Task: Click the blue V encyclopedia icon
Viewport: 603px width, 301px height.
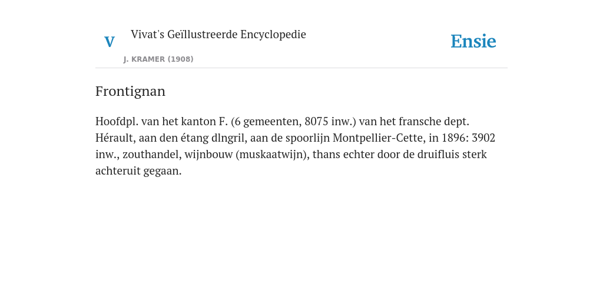Action: point(110,42)
